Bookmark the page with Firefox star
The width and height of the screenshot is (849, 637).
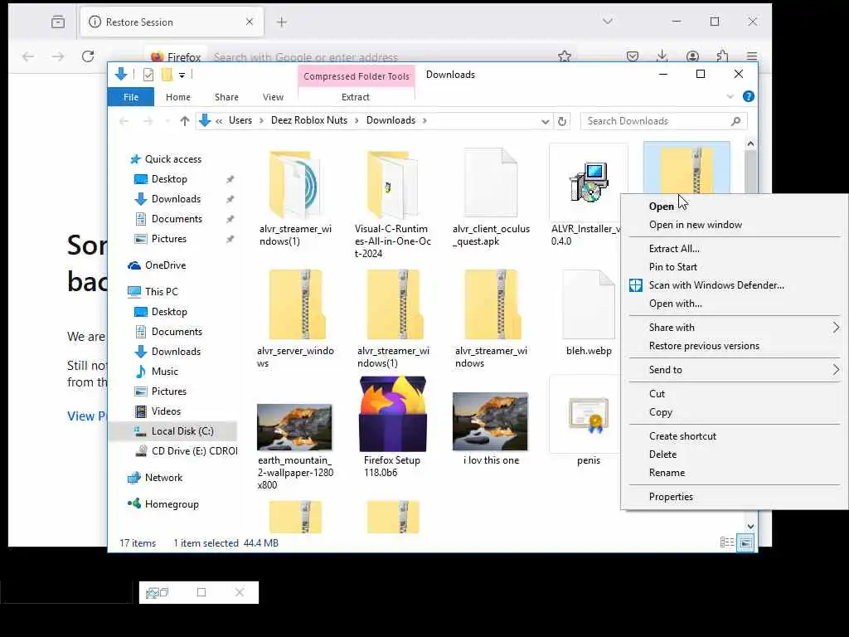(x=564, y=56)
